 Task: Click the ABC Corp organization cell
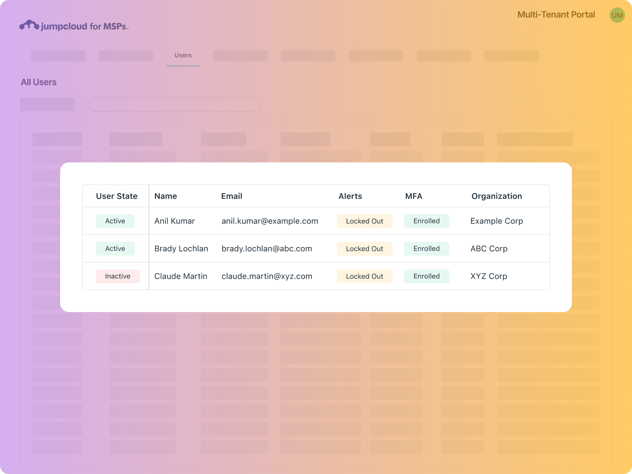[489, 249]
